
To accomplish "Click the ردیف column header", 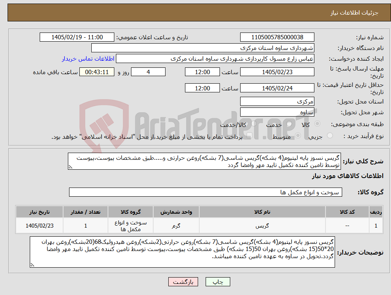I will point(376,212).
